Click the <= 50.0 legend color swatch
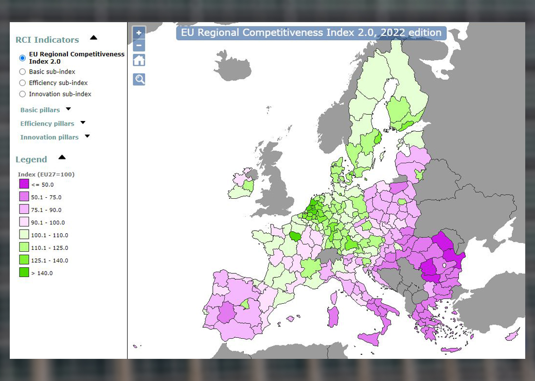 pos(24,184)
